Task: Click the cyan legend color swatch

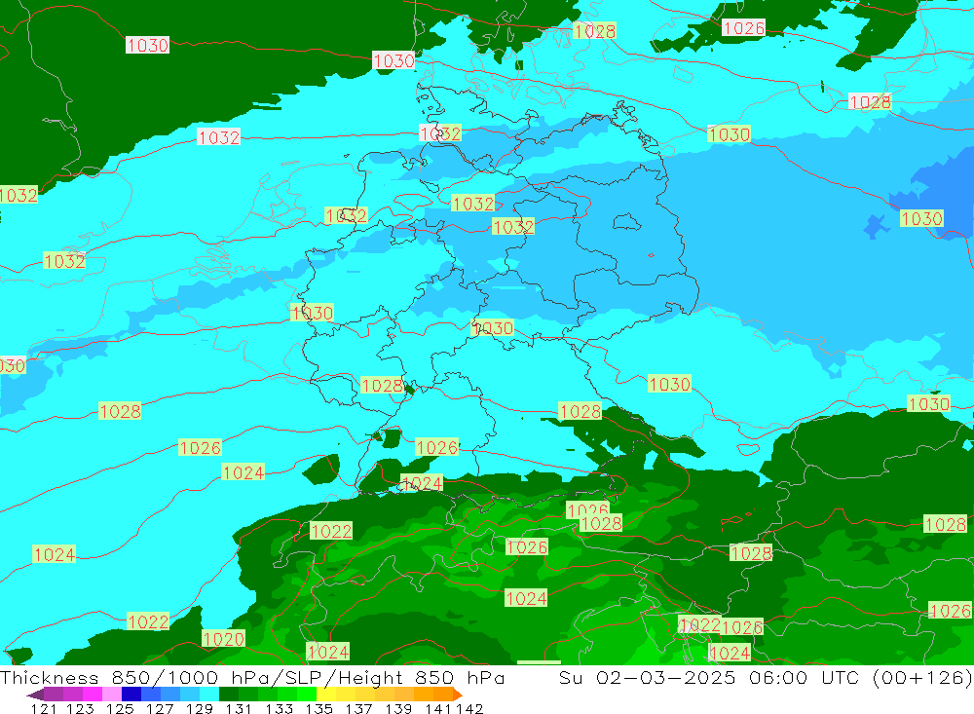Action: point(209,694)
